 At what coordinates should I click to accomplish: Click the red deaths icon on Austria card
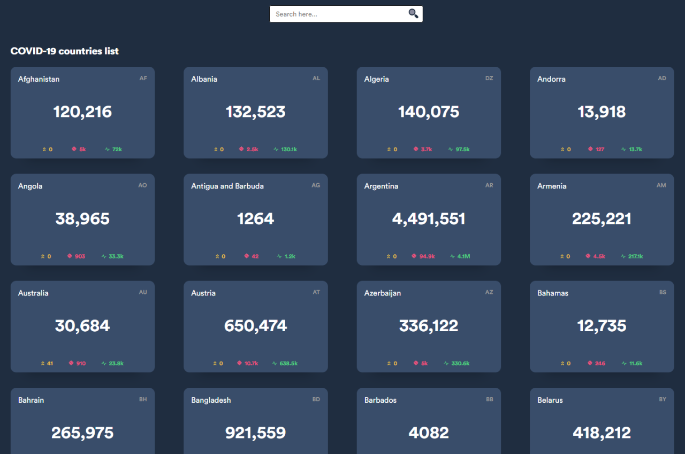coord(239,363)
